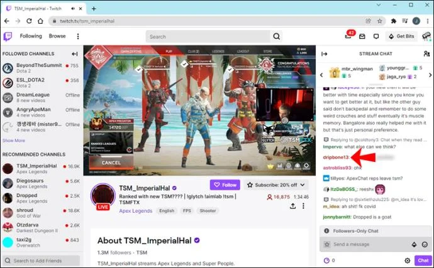
Task: Open the Chrome tab search chevron
Action: click(x=379, y=5)
